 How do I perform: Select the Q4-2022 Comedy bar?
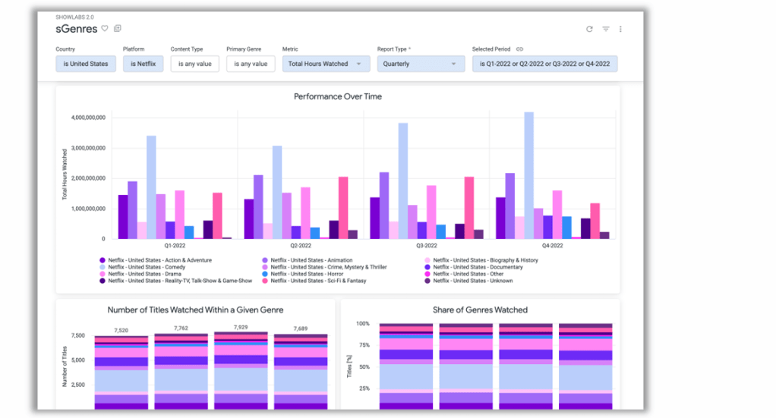pos(529,175)
